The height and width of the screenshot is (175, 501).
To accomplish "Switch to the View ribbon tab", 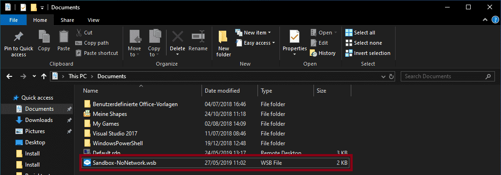I will 93,20.
